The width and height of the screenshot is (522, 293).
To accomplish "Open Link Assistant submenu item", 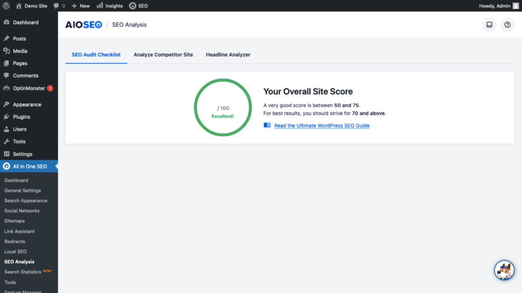I will point(19,231).
